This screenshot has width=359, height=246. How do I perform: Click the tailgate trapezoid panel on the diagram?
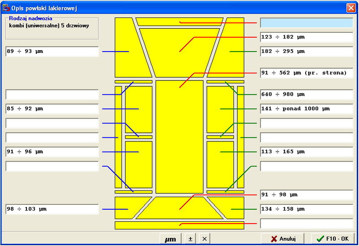[179, 208]
